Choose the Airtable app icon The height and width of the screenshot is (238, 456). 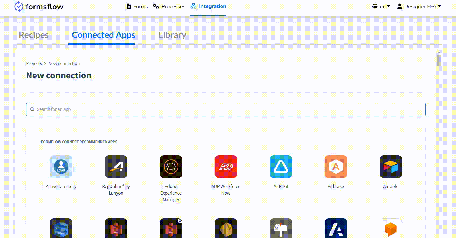click(391, 166)
